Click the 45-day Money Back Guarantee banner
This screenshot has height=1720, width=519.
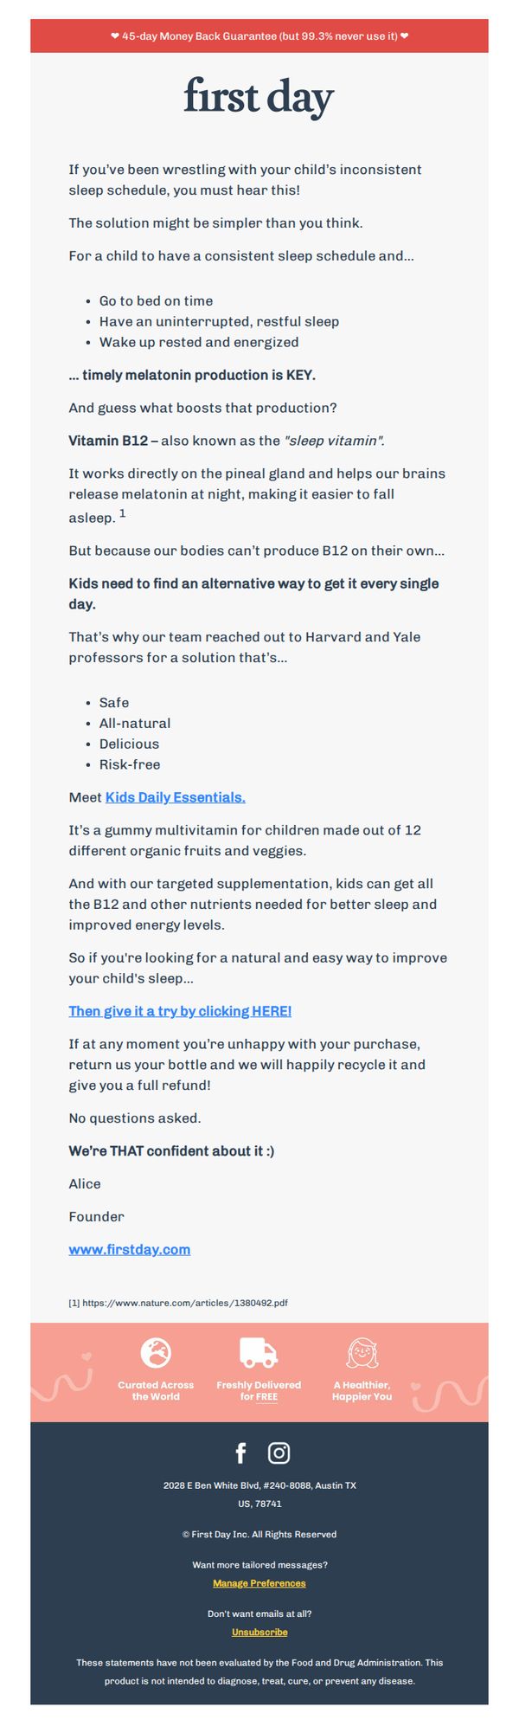tap(259, 36)
